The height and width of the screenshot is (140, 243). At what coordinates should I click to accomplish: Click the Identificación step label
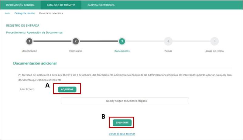[x=29, y=51]
